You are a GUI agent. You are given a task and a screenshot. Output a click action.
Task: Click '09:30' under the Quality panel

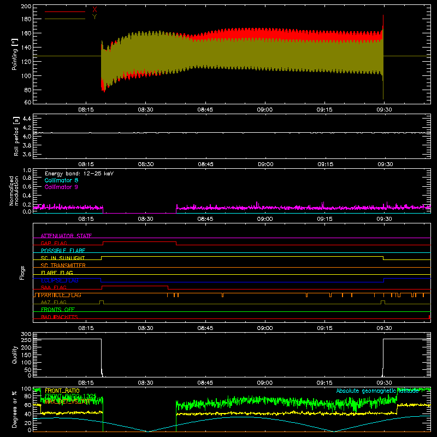click(x=385, y=383)
